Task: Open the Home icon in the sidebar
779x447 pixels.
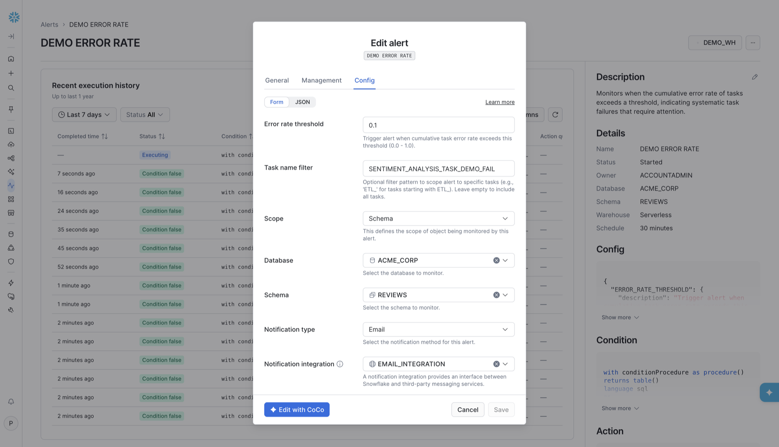Action: point(11,59)
